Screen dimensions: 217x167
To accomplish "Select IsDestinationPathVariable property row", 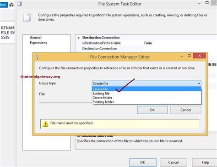I will tap(102, 43).
